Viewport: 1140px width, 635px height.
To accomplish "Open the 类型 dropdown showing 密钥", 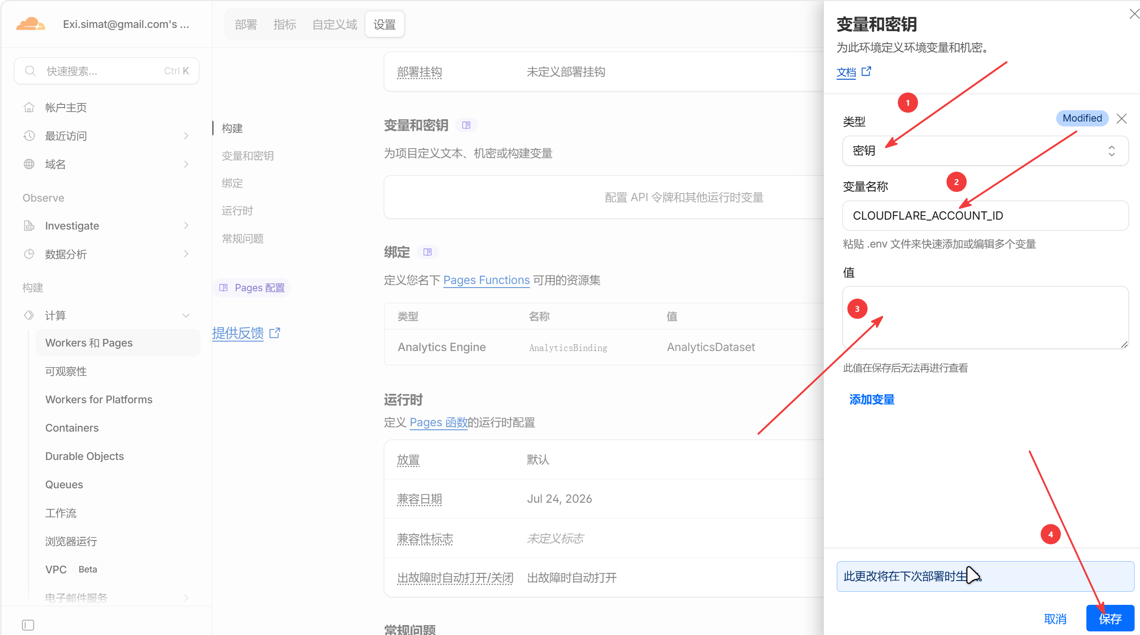I will pyautogui.click(x=985, y=151).
